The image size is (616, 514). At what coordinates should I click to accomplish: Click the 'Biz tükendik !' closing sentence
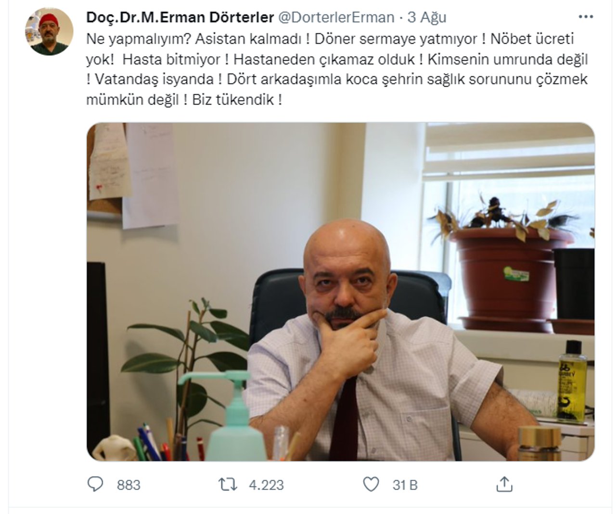[237, 100]
